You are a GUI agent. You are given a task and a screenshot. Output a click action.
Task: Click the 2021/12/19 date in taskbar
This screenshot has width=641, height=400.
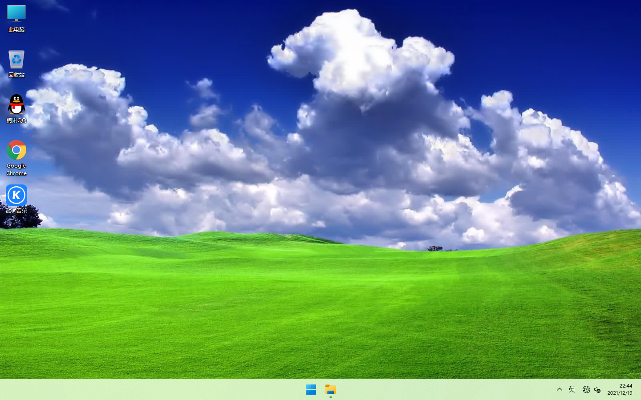tap(620, 393)
